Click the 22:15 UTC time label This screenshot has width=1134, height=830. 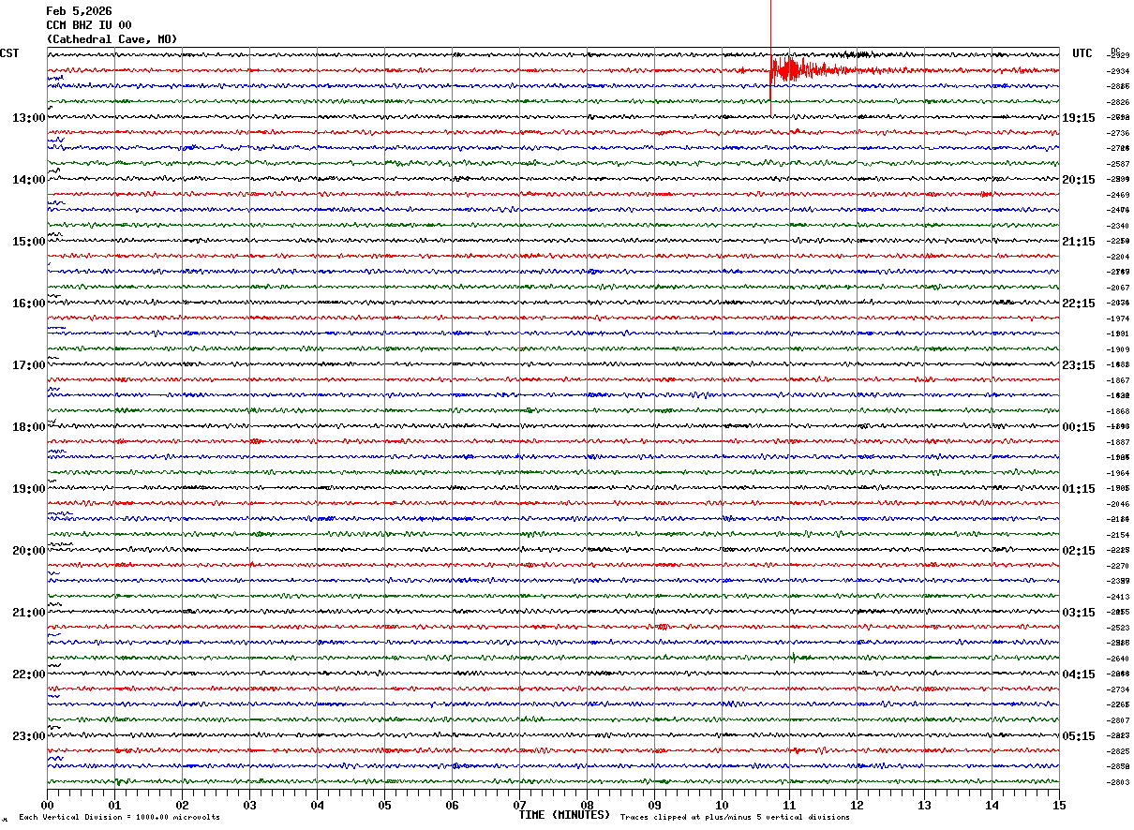[1079, 304]
